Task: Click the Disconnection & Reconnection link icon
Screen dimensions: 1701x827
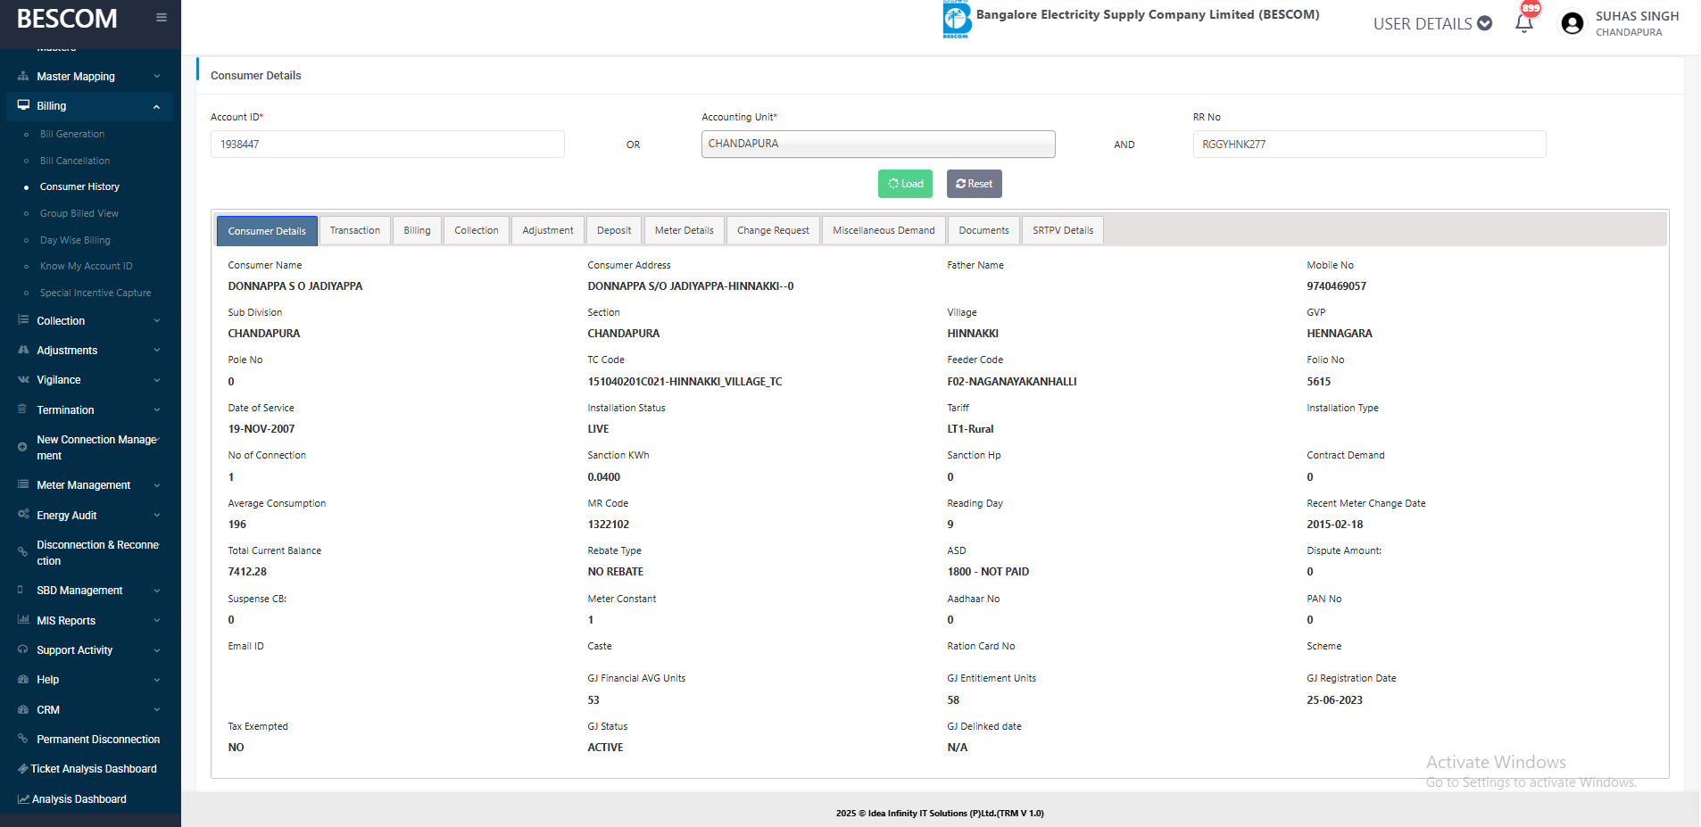Action: [22, 552]
